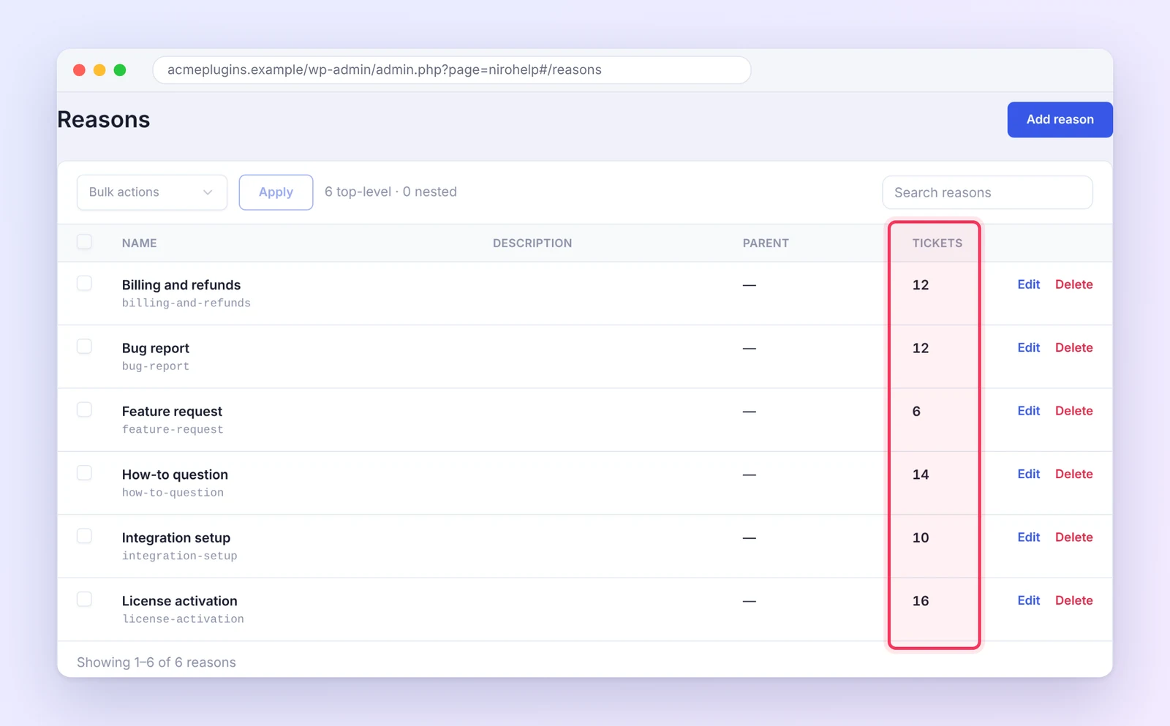Click the green maximize window button

[x=120, y=70]
